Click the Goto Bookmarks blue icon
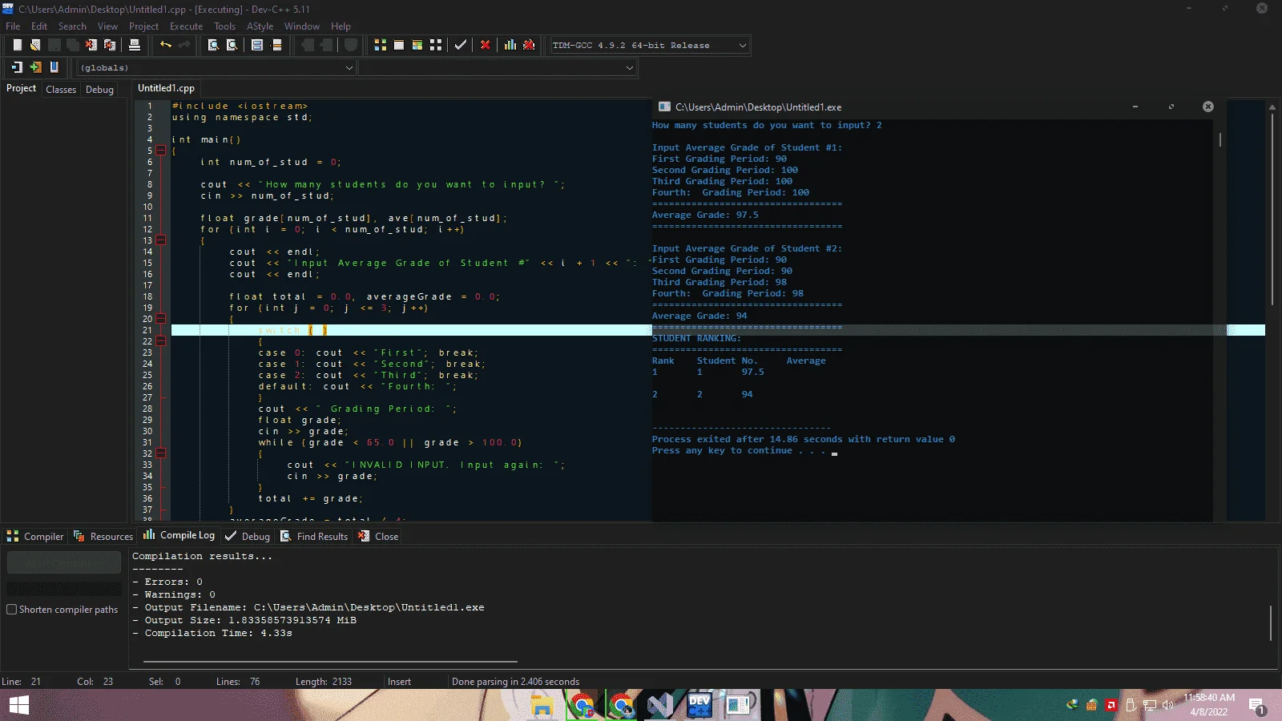The image size is (1282, 721). [54, 67]
